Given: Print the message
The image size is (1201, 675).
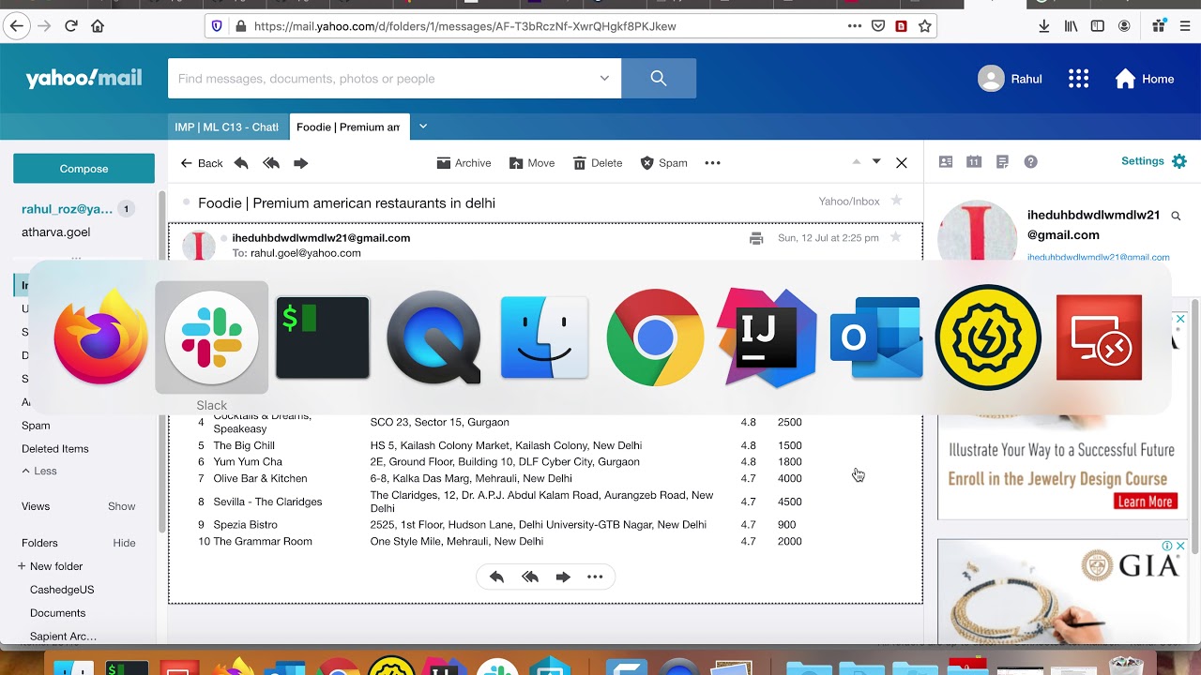Looking at the screenshot, I should 756,238.
